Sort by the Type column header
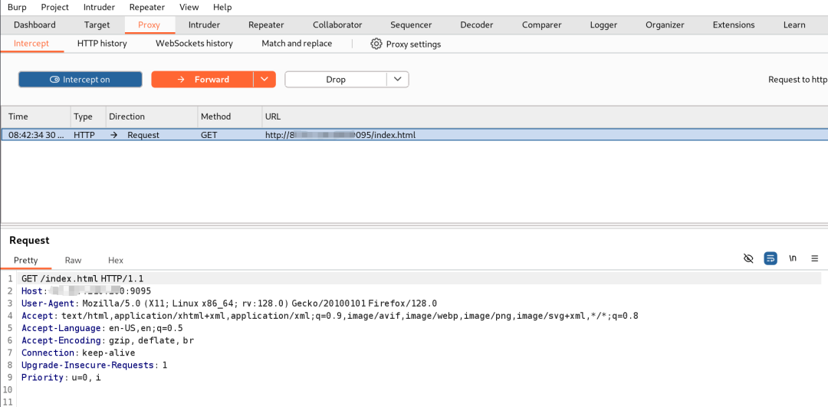 tap(88, 117)
